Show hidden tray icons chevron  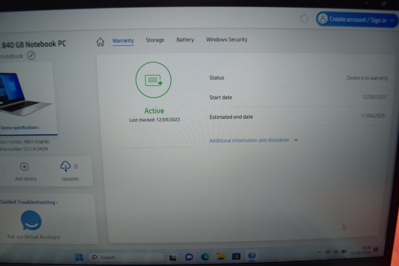tap(318, 252)
